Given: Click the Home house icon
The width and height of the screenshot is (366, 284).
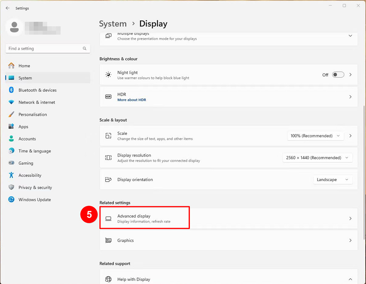Looking at the screenshot, I should pos(11,66).
